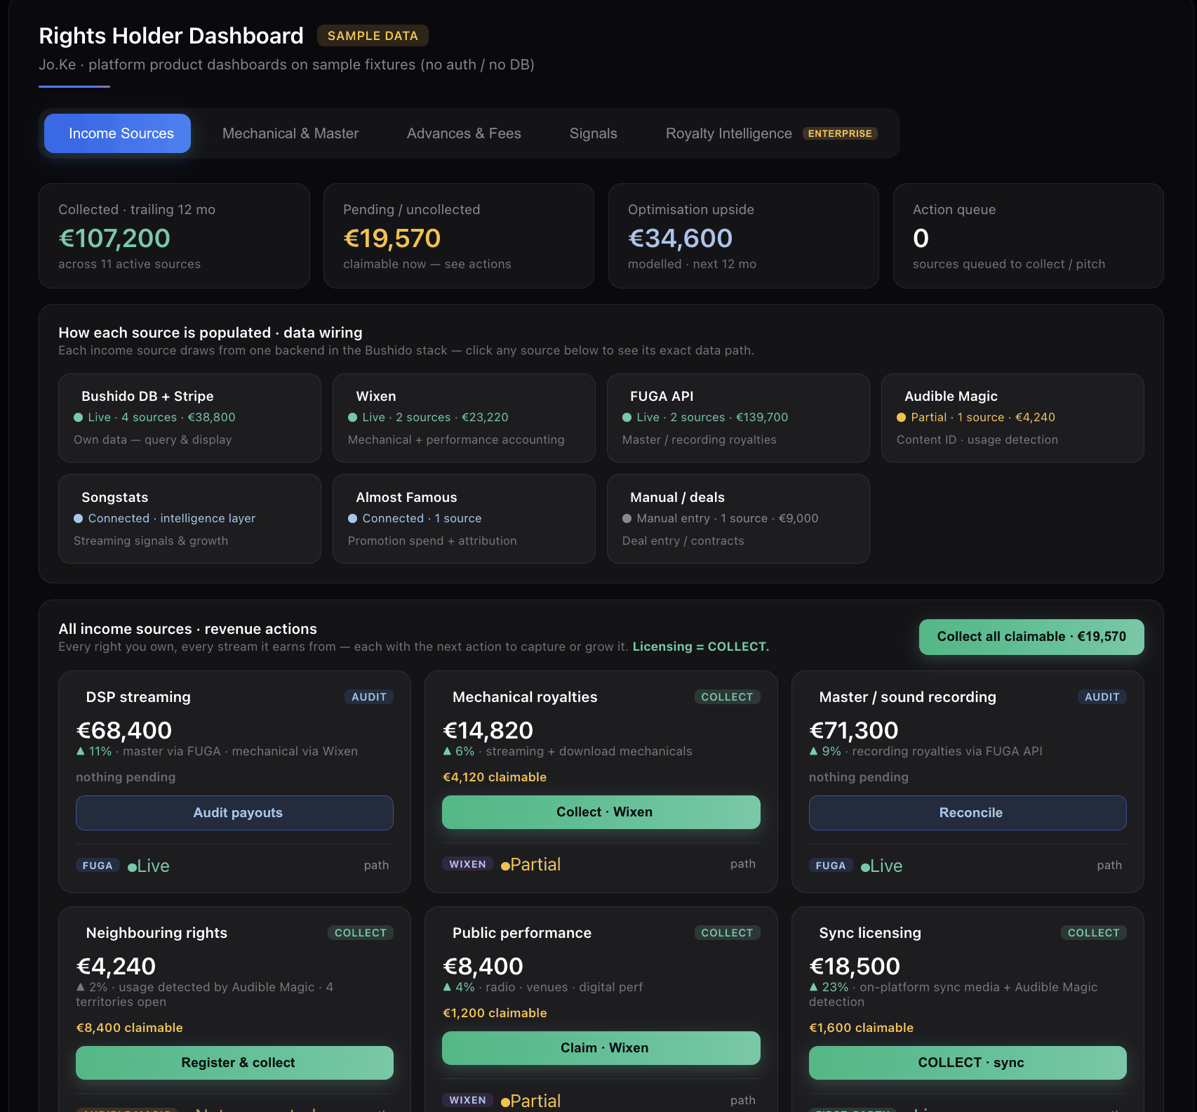Click the COLLECT badge on Neighbouring rights

361,933
